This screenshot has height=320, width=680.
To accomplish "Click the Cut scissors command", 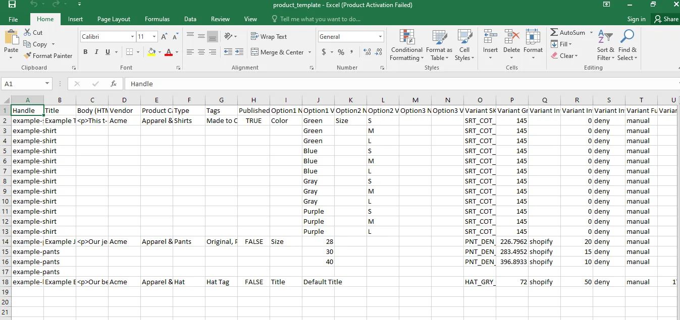I will click(33, 32).
